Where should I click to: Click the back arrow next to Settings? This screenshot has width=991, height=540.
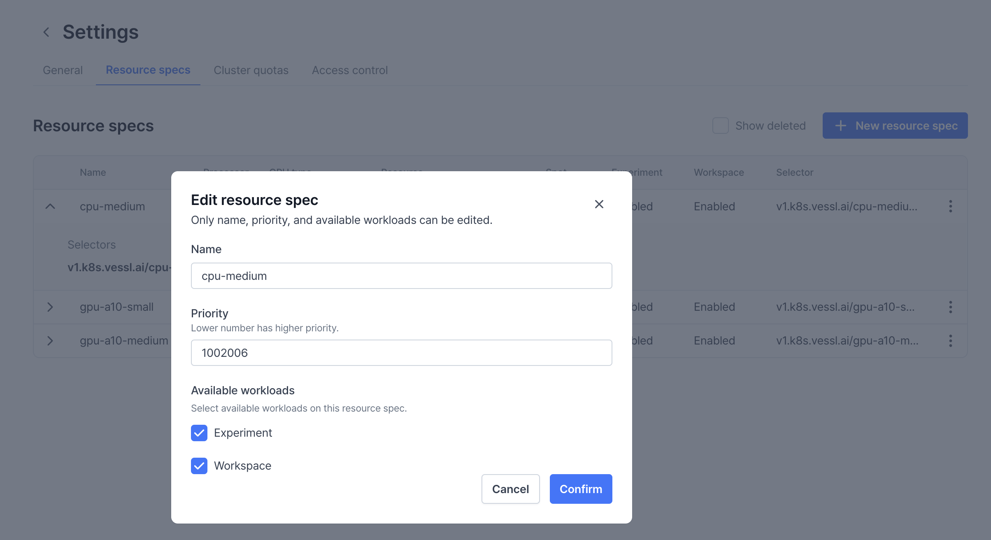tap(47, 32)
